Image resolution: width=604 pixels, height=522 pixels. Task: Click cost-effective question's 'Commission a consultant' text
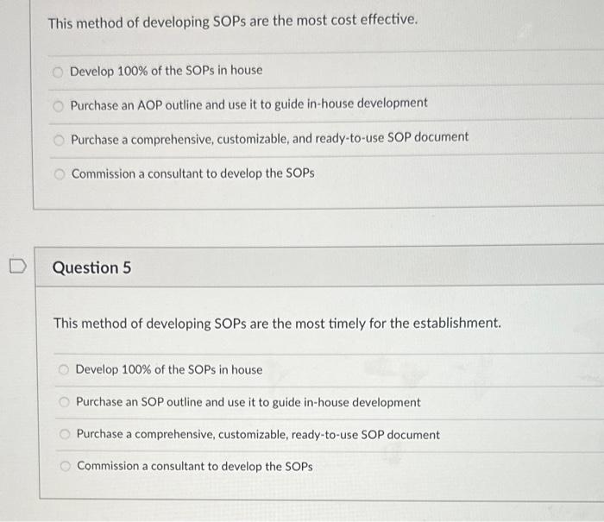pyautogui.click(x=193, y=173)
